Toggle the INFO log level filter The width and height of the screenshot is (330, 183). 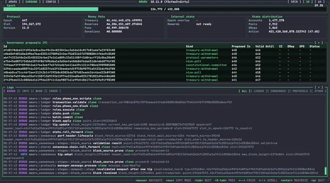25,91
